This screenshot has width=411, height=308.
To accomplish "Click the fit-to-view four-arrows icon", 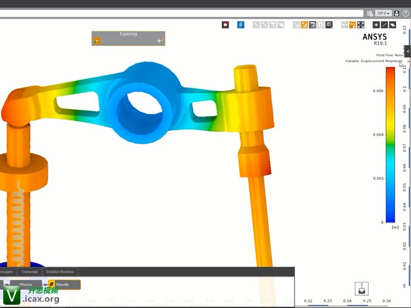I will tap(361, 25).
